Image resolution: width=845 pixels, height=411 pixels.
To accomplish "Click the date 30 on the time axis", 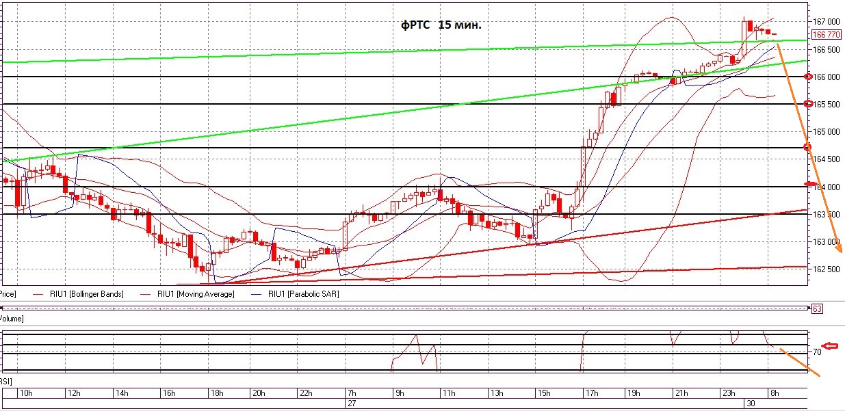I will tap(751, 403).
